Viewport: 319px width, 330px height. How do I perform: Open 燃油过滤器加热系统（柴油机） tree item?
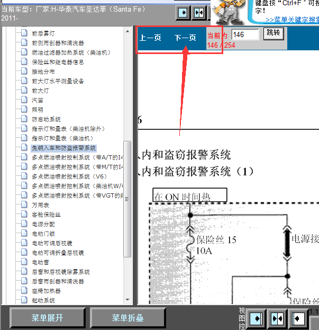[x=71, y=52]
